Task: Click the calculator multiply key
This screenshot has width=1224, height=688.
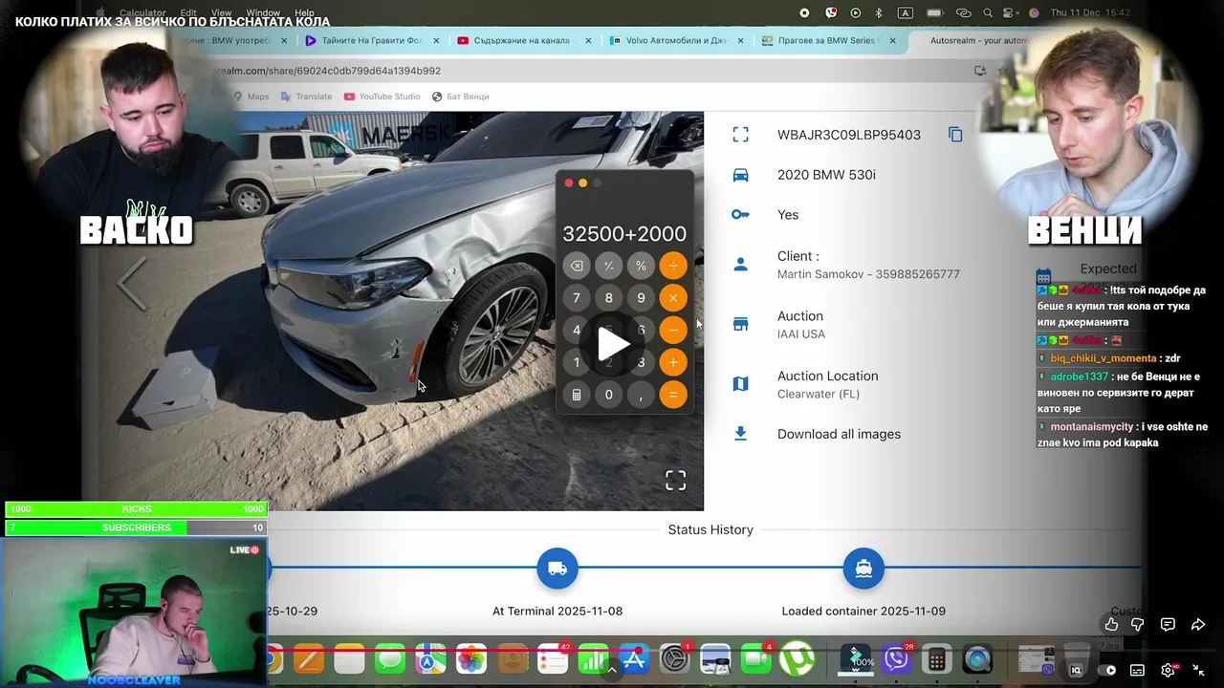Action: tap(673, 298)
